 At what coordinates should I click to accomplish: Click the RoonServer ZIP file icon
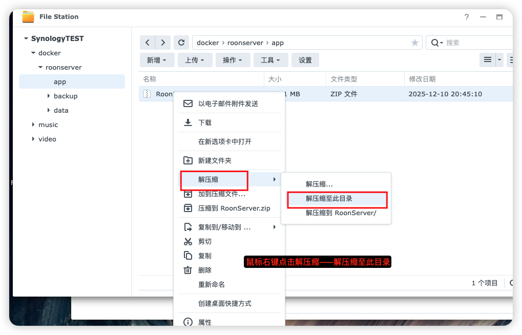coord(147,94)
